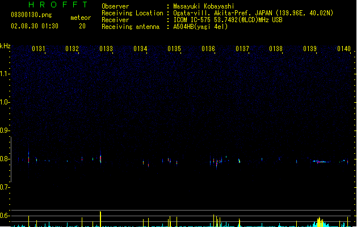The height and width of the screenshot is (227, 357).
Task: Click the HROFFT title text
Action: click(x=58, y=5)
